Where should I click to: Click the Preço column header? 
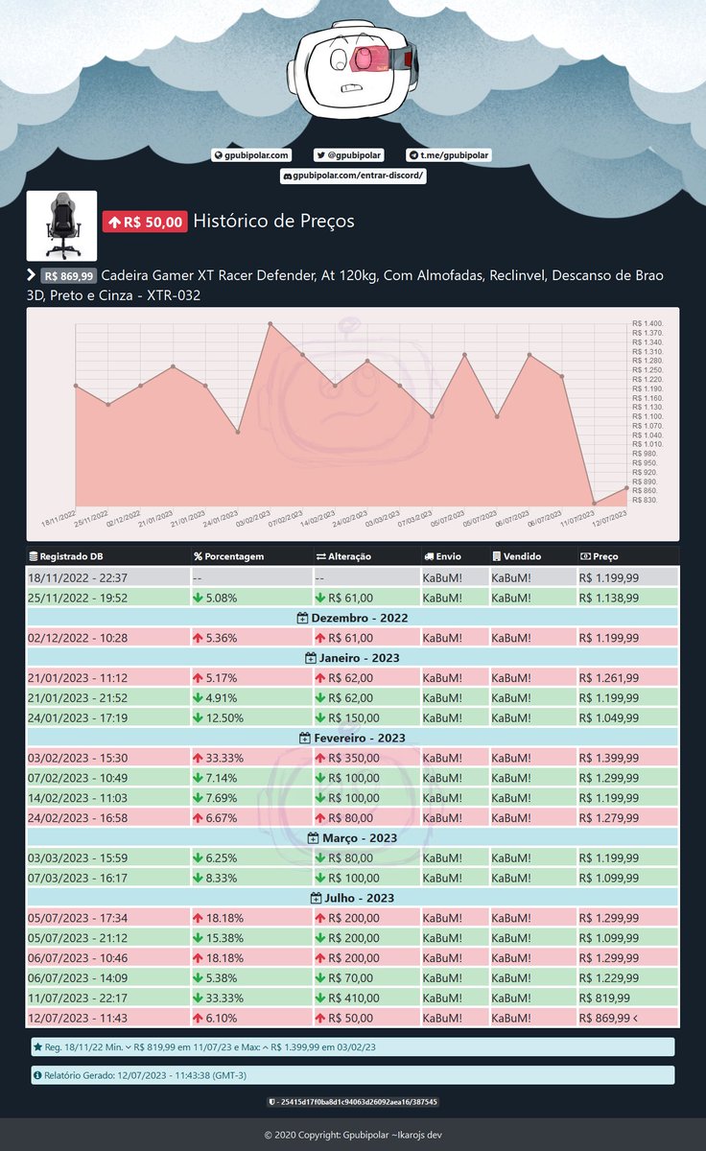(627, 556)
